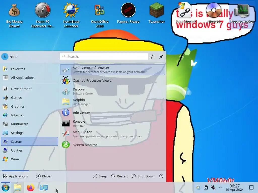Select the Wine category
The width and height of the screenshot is (258, 193).
click(30, 159)
